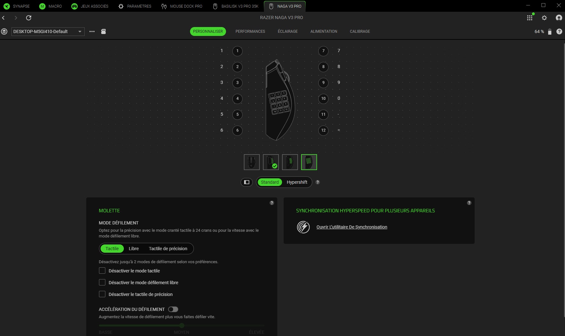Click the help icon beside Hypershift
Viewport: 565px width, 336px height.
tap(318, 182)
